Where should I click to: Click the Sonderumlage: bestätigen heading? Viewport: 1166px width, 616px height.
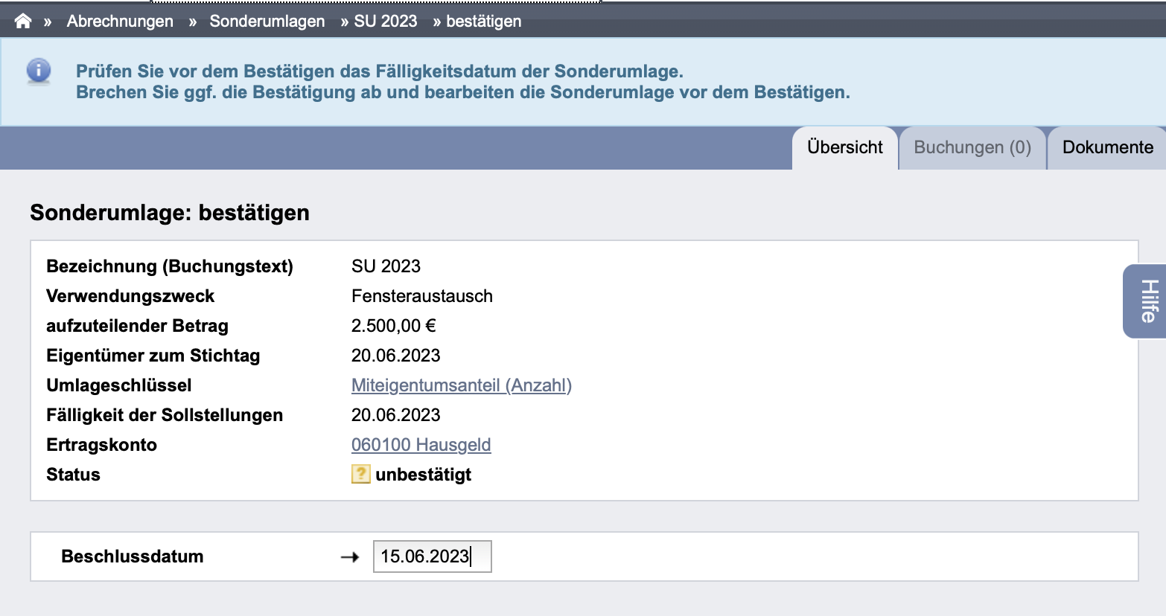point(170,213)
